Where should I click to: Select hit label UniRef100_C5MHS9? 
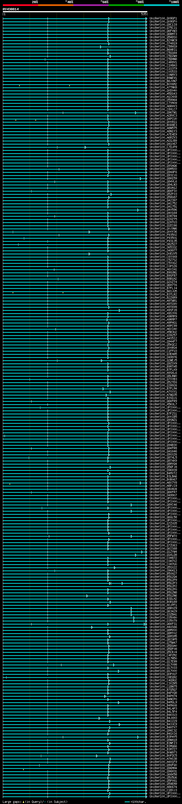163,46
